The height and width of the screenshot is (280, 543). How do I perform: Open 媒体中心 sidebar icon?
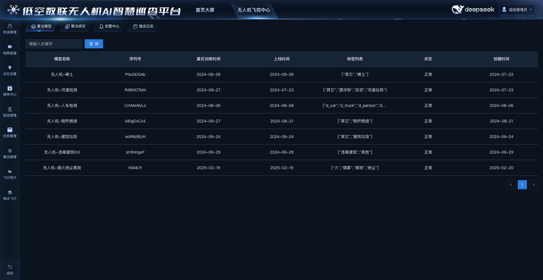pyautogui.click(x=10, y=88)
